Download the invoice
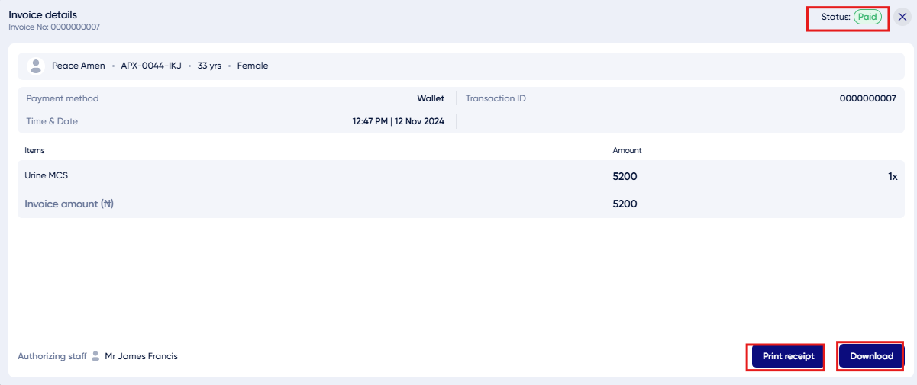This screenshot has height=385, width=917. pos(871,356)
